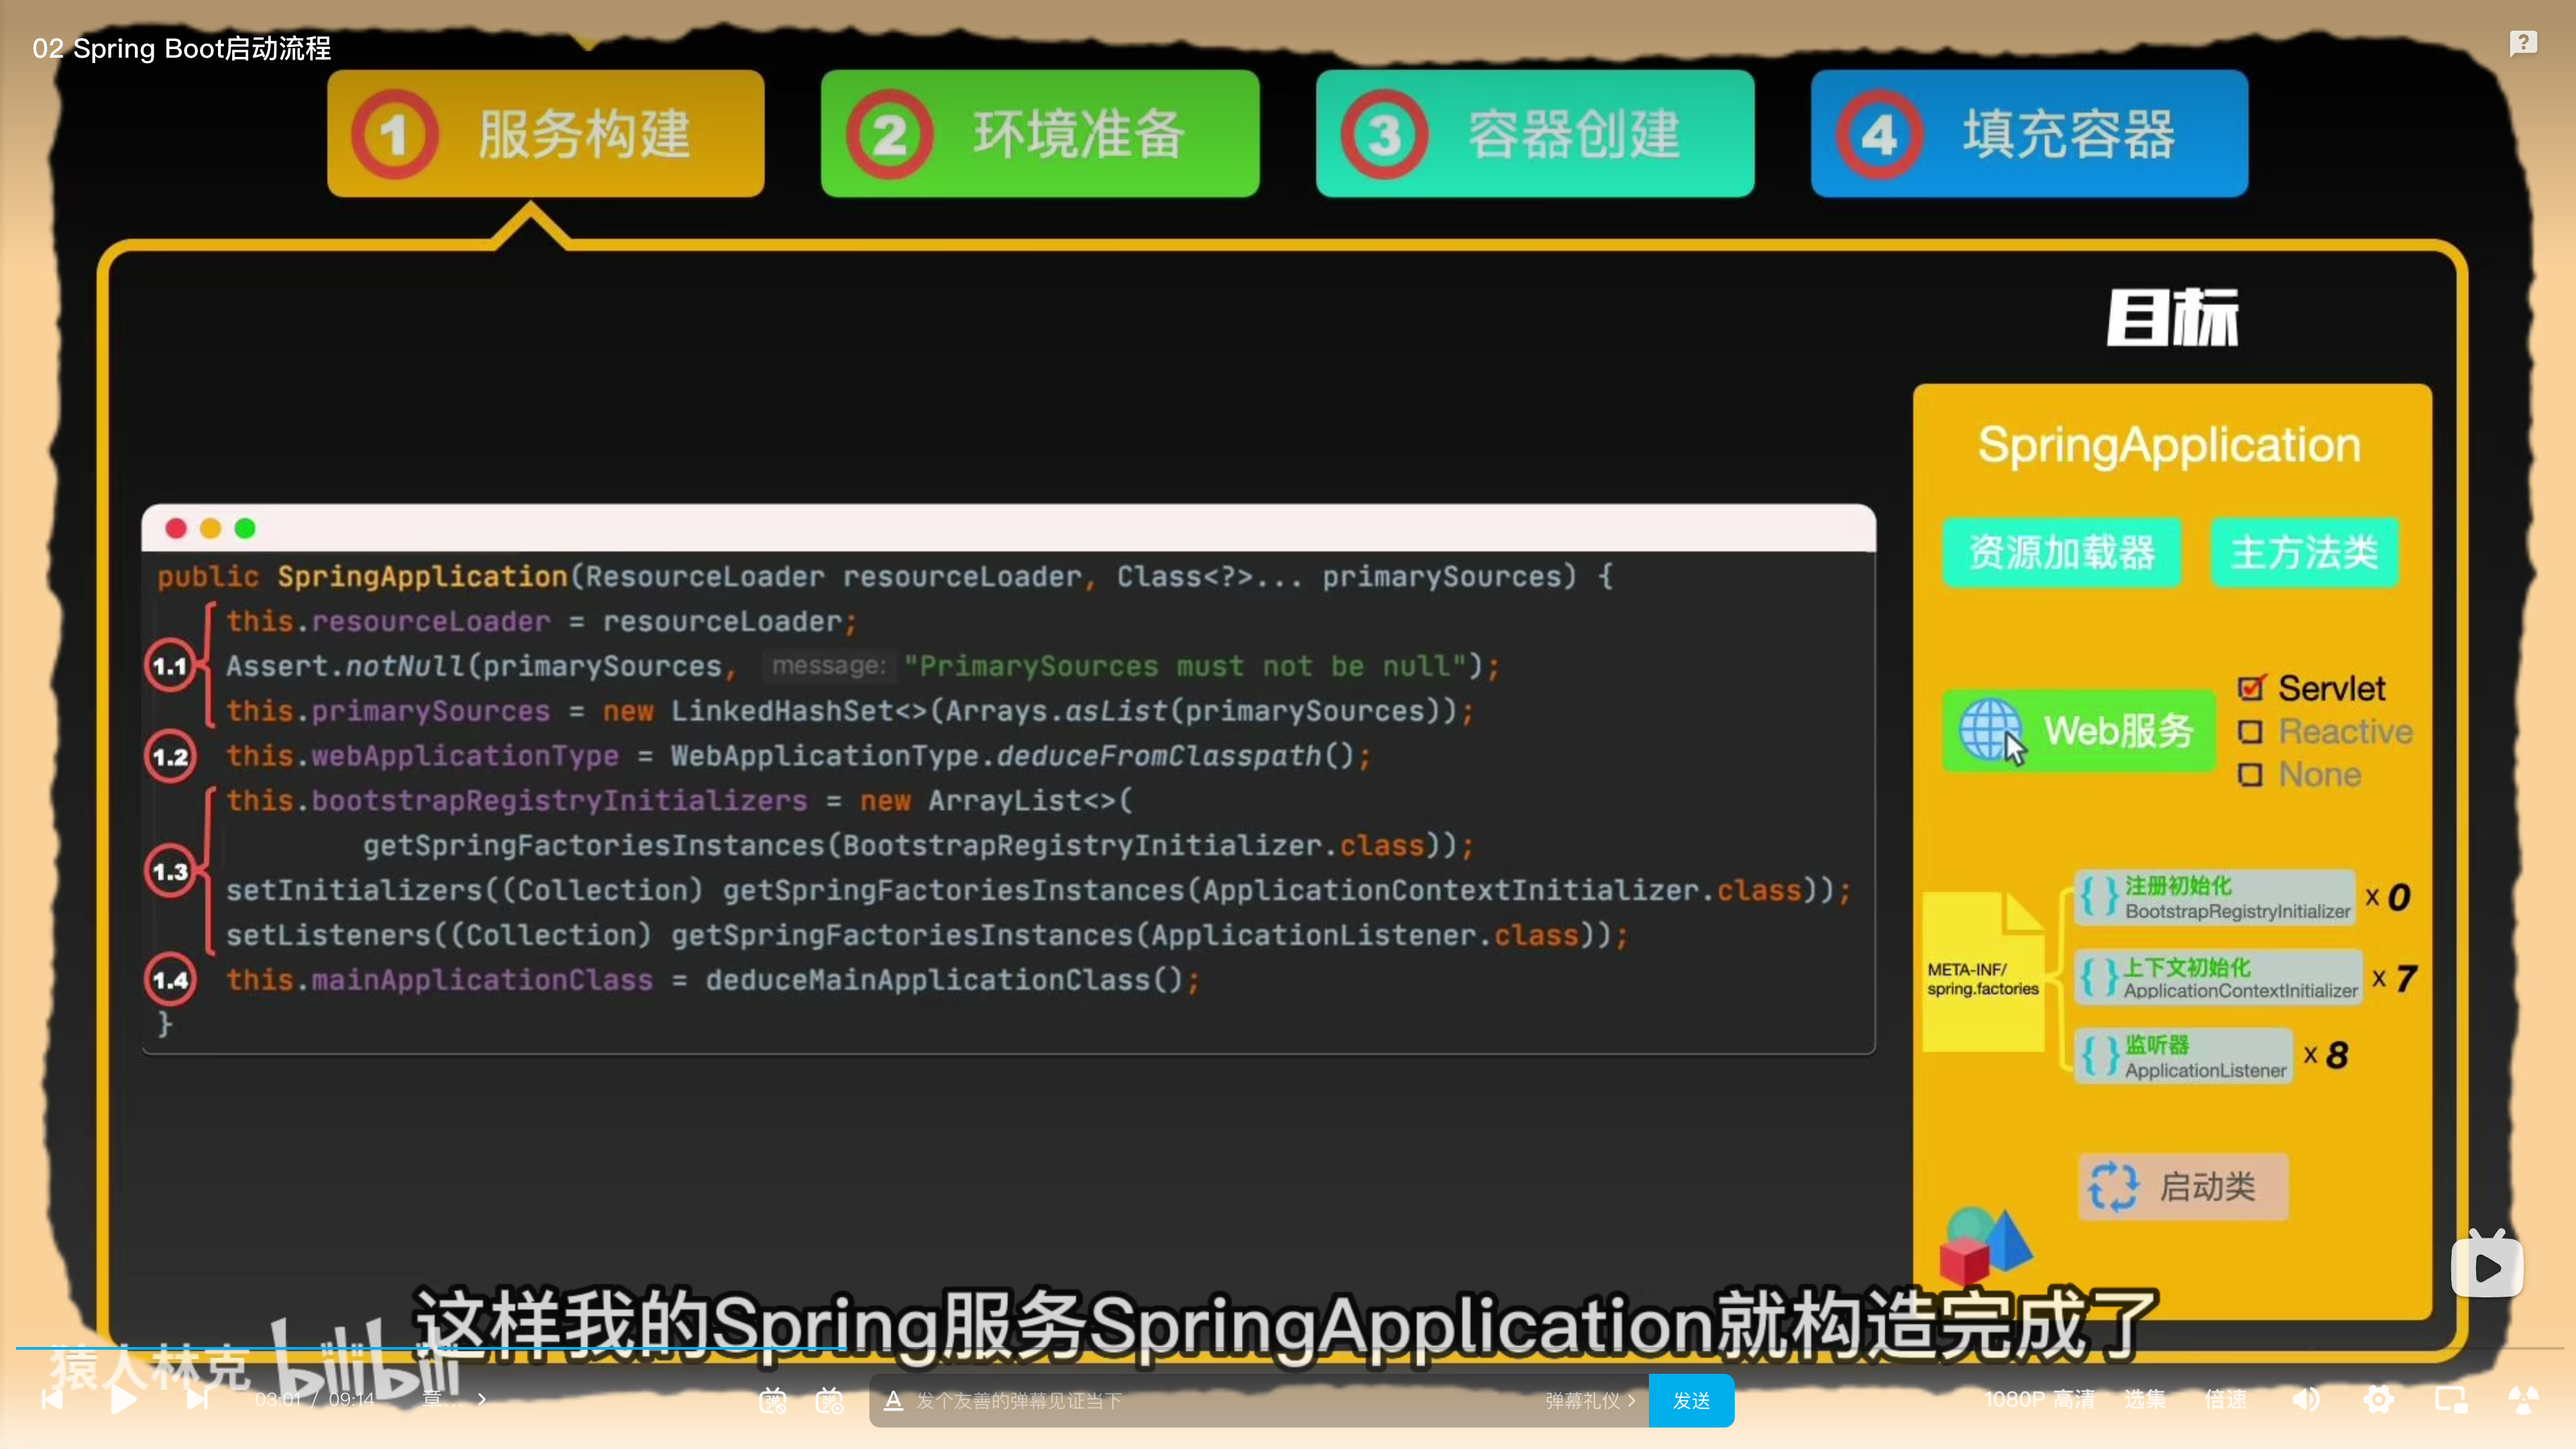Toggle danmaku display off
Viewport: 2576px width, 1449px height.
(772, 1400)
